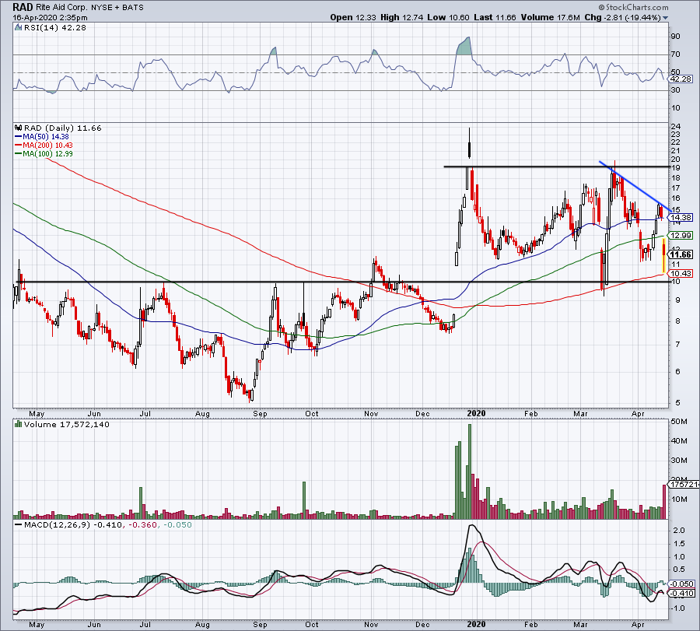Click the NYSE + BATS exchange label

tap(117, 8)
